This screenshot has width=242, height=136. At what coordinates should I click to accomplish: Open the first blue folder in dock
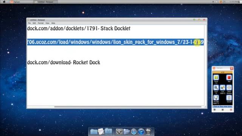[93, 131]
